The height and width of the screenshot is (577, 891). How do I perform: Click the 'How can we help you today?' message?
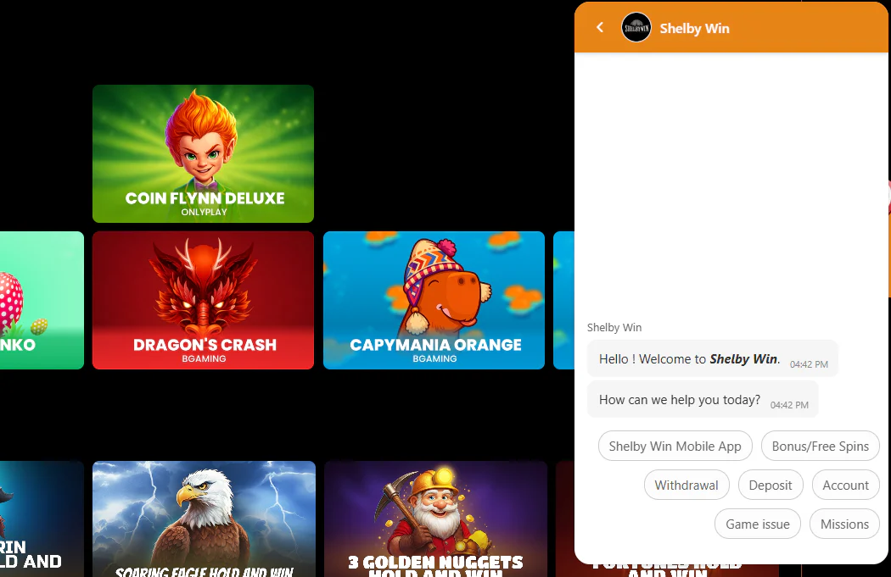pyautogui.click(x=703, y=399)
